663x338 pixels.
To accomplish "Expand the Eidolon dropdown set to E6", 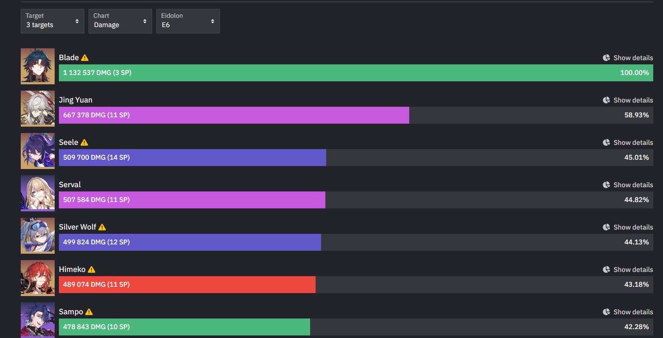I will tap(188, 21).
